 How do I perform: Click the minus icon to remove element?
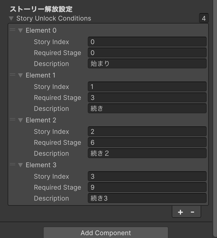pos(192,212)
